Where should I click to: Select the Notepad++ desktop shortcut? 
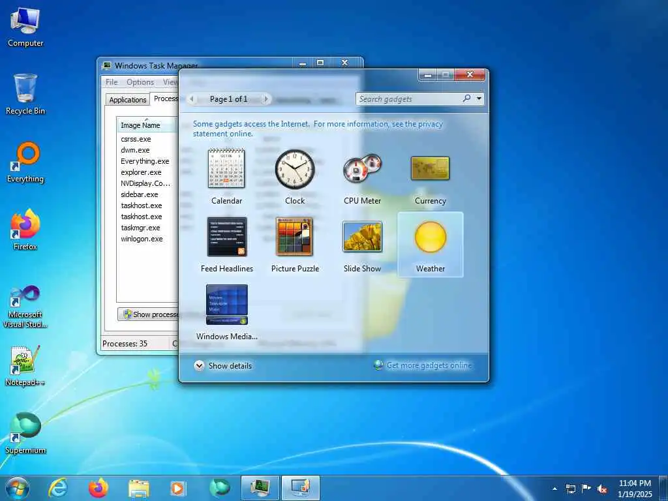point(25,365)
